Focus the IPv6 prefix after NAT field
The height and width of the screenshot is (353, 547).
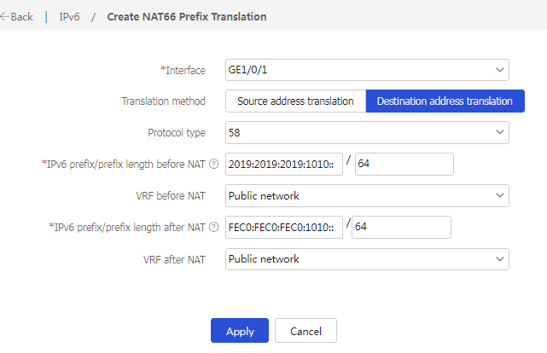284,227
